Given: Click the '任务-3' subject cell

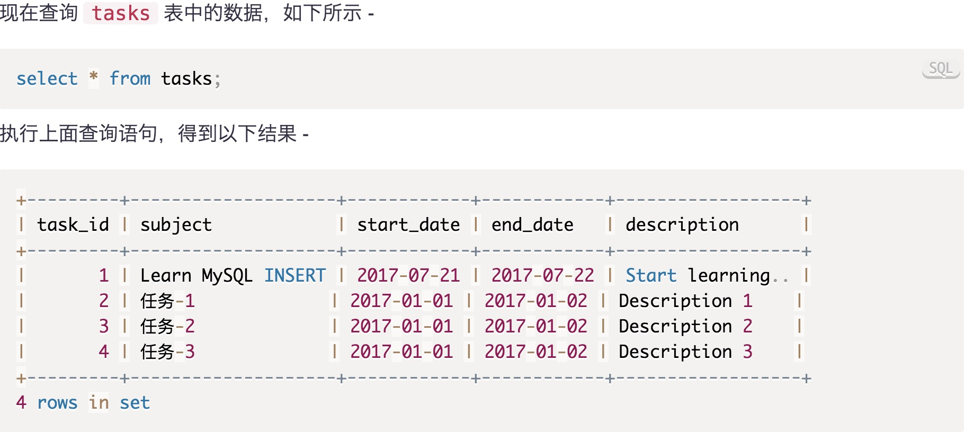Looking at the screenshot, I should (167, 352).
